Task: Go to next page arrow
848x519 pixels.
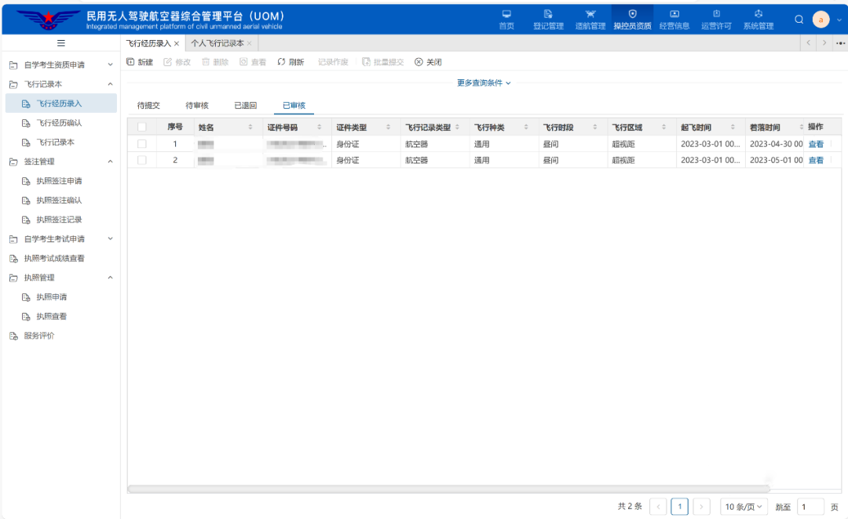Action: [x=701, y=506]
